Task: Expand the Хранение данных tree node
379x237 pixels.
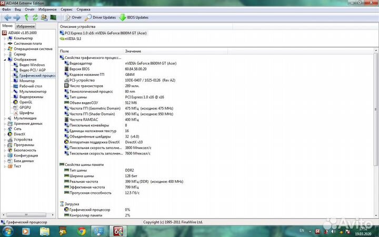Action: (x=5, y=124)
